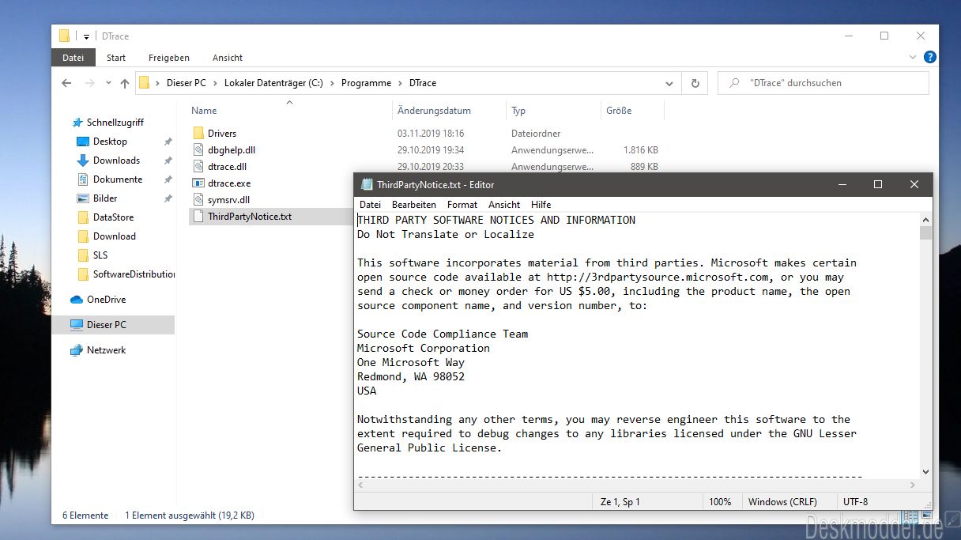Open the recent locations dropdown arrow
Screen dimensions: 961x540
[x=107, y=83]
